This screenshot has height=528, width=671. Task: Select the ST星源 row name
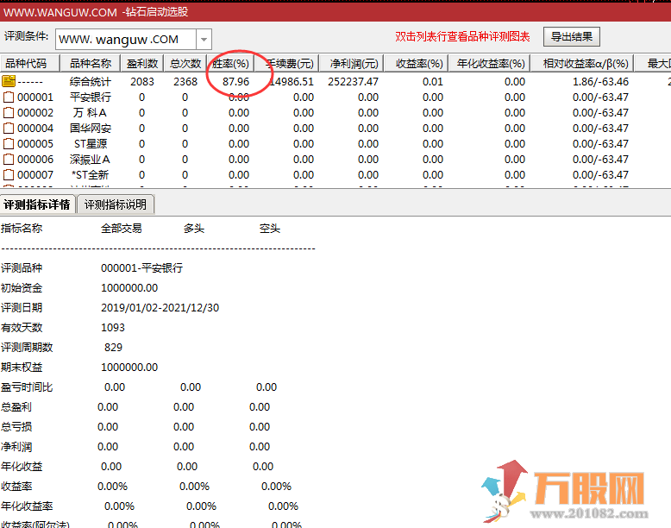(91, 144)
